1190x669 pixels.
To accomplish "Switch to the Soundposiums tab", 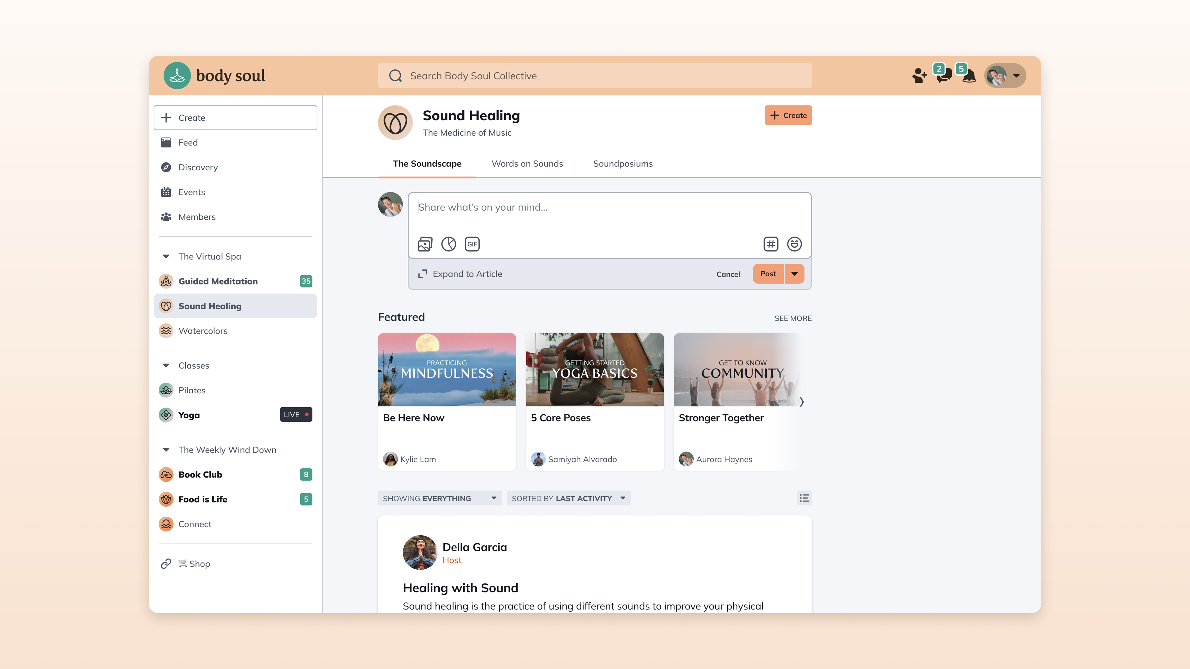I will [623, 164].
